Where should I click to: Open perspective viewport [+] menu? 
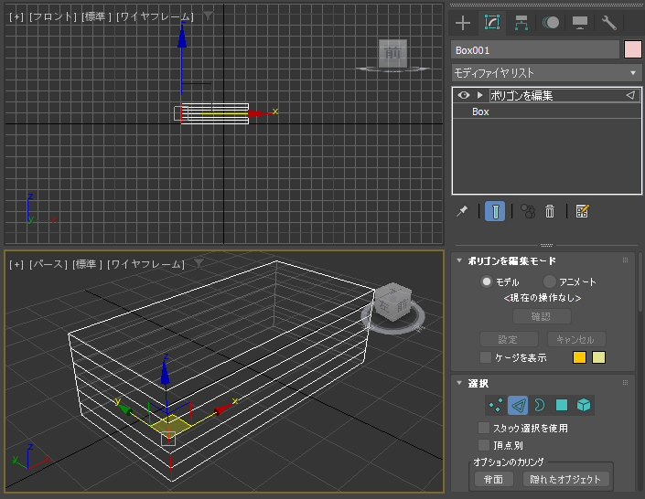click(16, 264)
